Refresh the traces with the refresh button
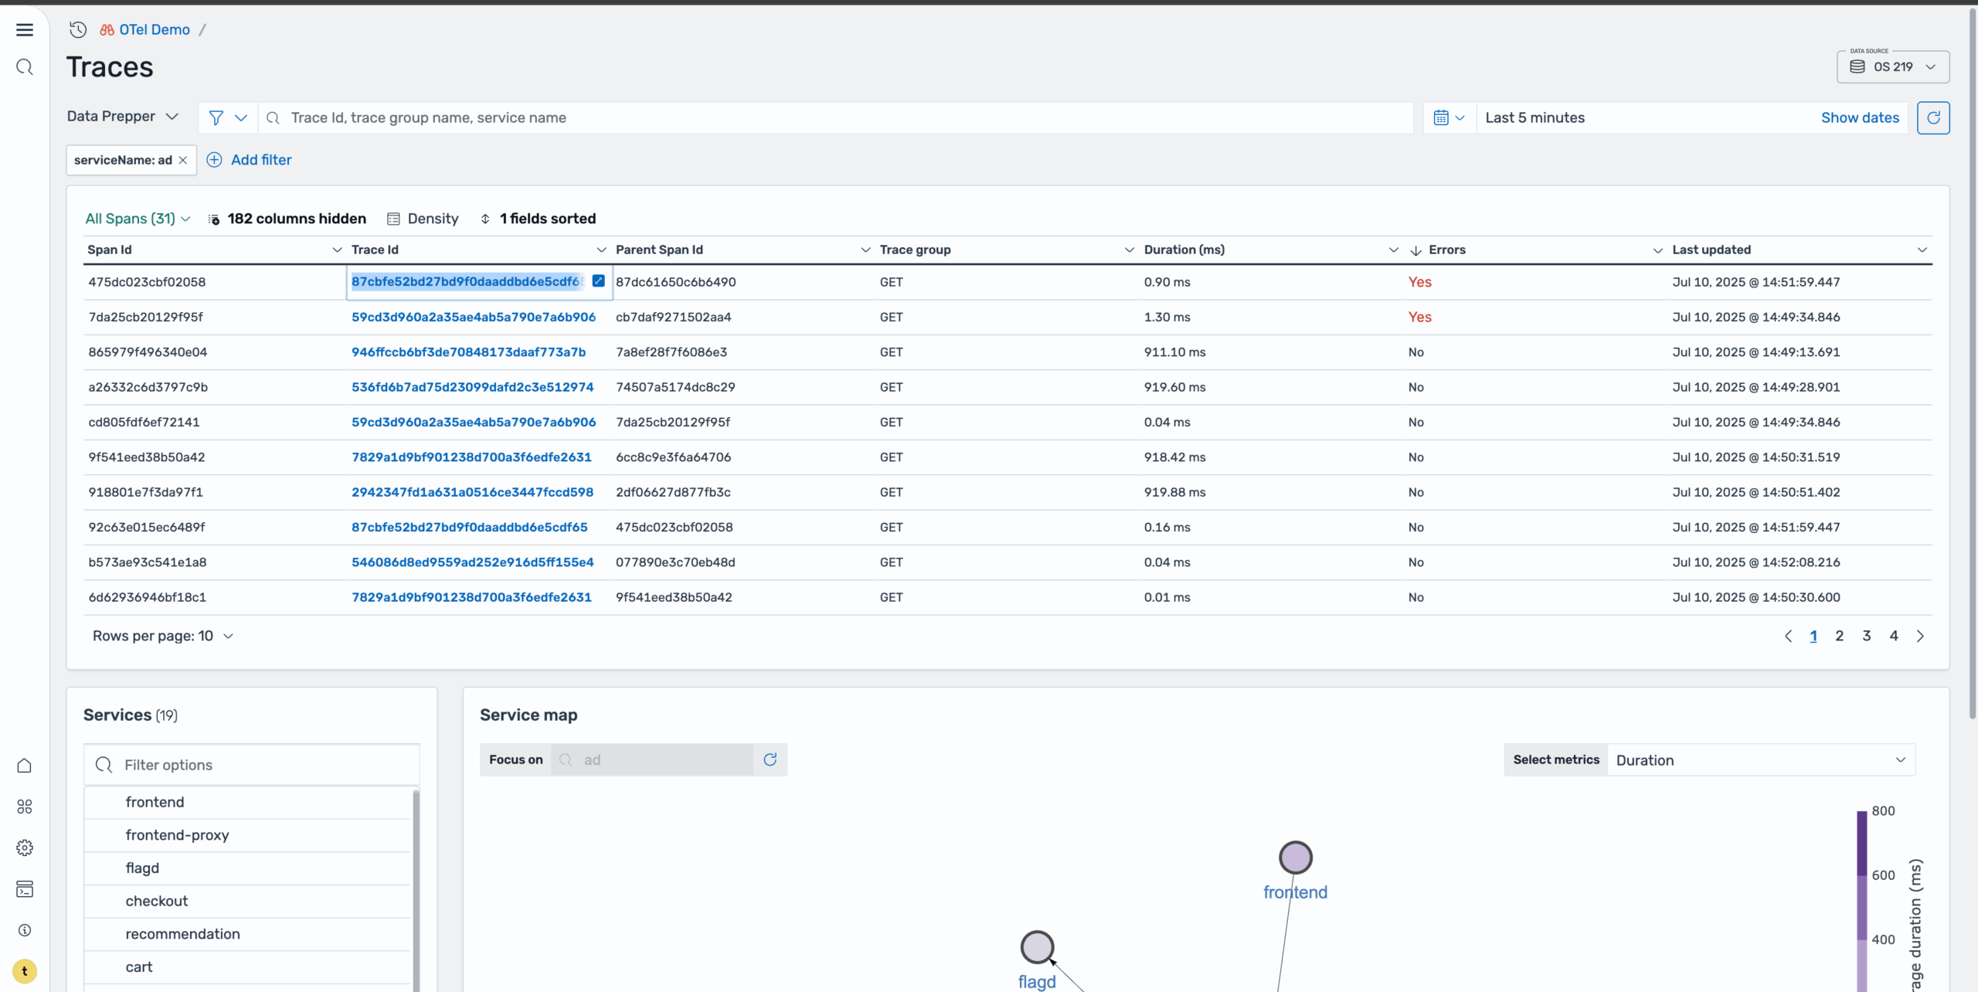Viewport: 1978px width, 992px height. (1933, 117)
